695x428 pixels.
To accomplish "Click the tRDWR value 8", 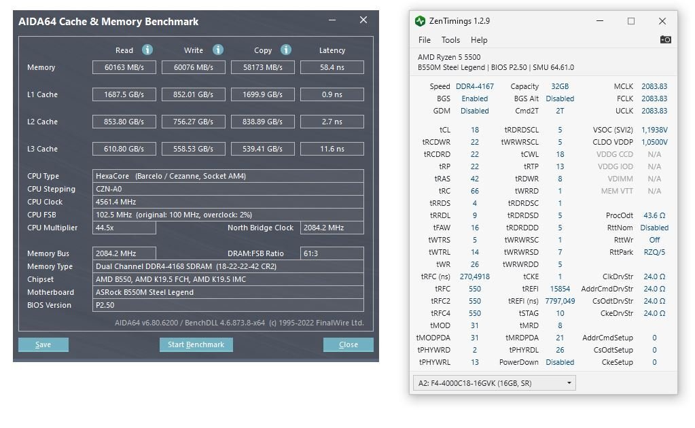I will click(x=560, y=179).
